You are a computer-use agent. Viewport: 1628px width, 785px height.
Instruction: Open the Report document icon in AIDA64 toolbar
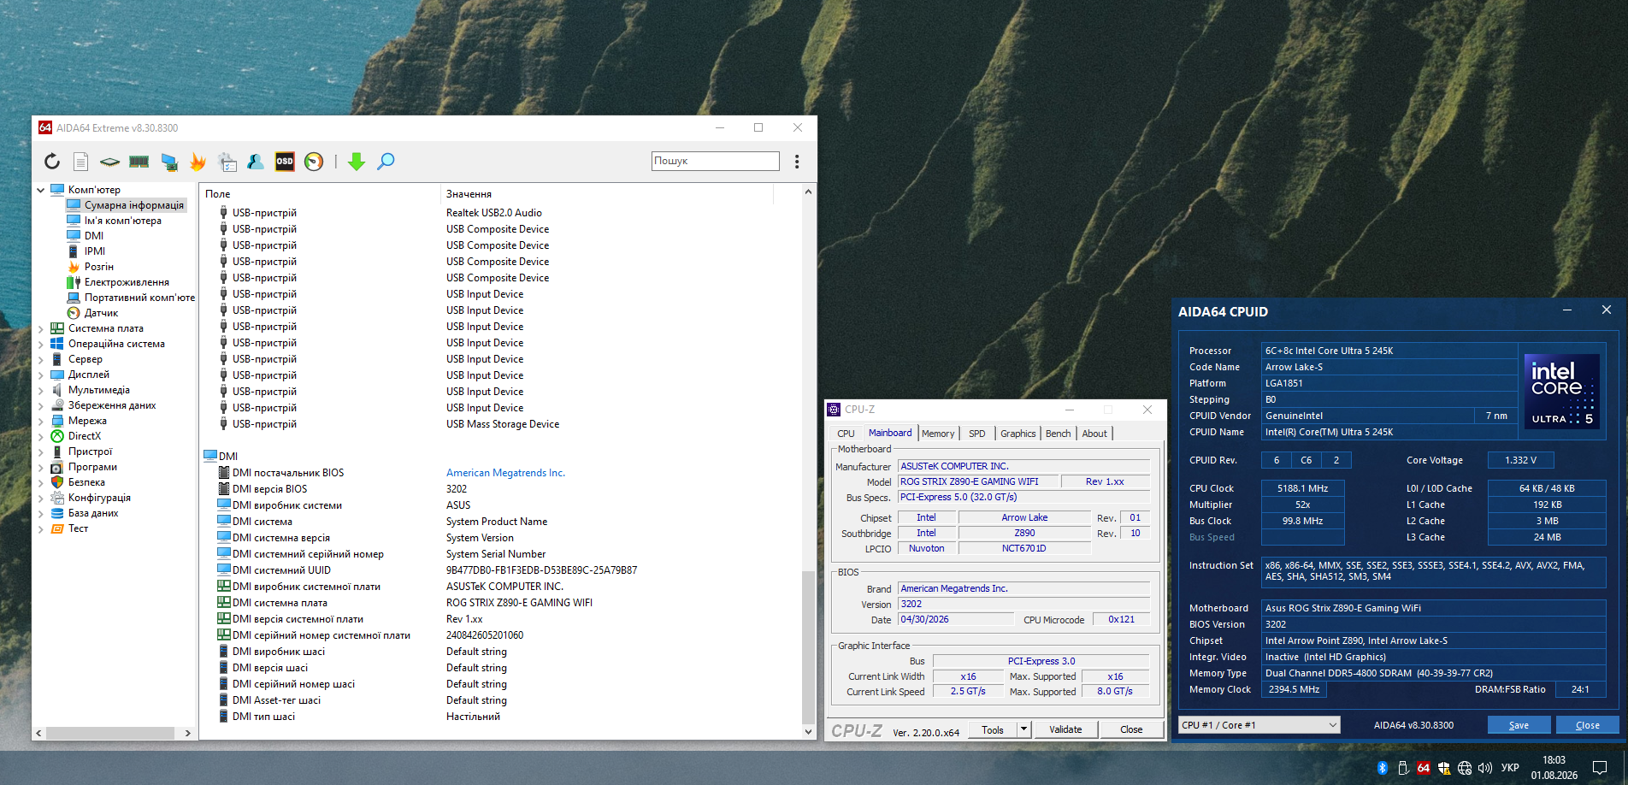[80, 162]
